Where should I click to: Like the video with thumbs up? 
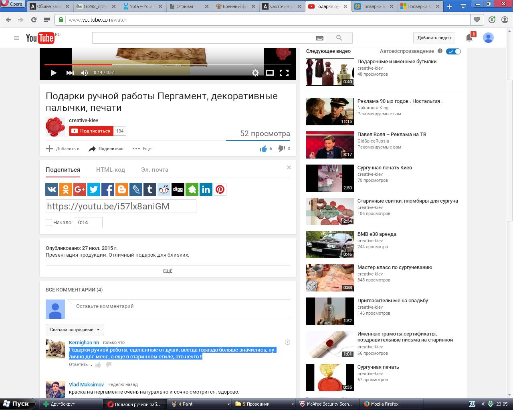pos(263,149)
